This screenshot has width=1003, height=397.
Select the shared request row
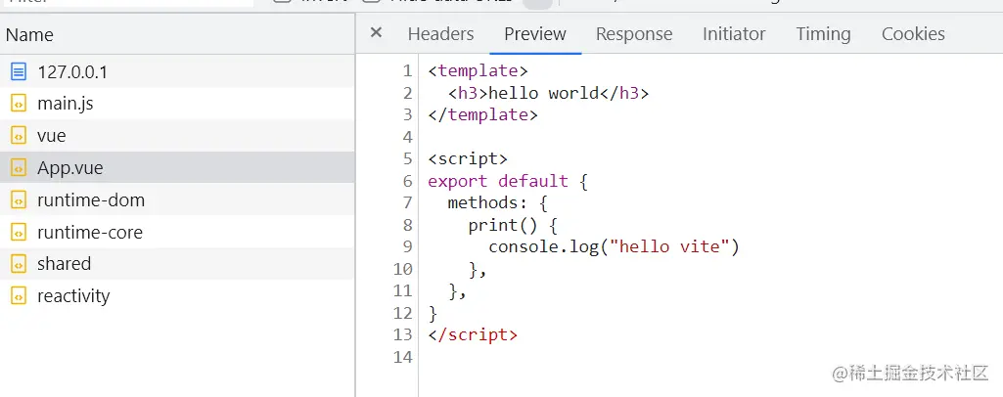pos(177,263)
